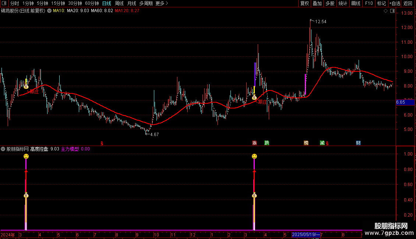Click the red $ marker next to 减

point(327,143)
